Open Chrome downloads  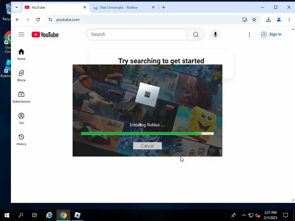click(x=268, y=20)
